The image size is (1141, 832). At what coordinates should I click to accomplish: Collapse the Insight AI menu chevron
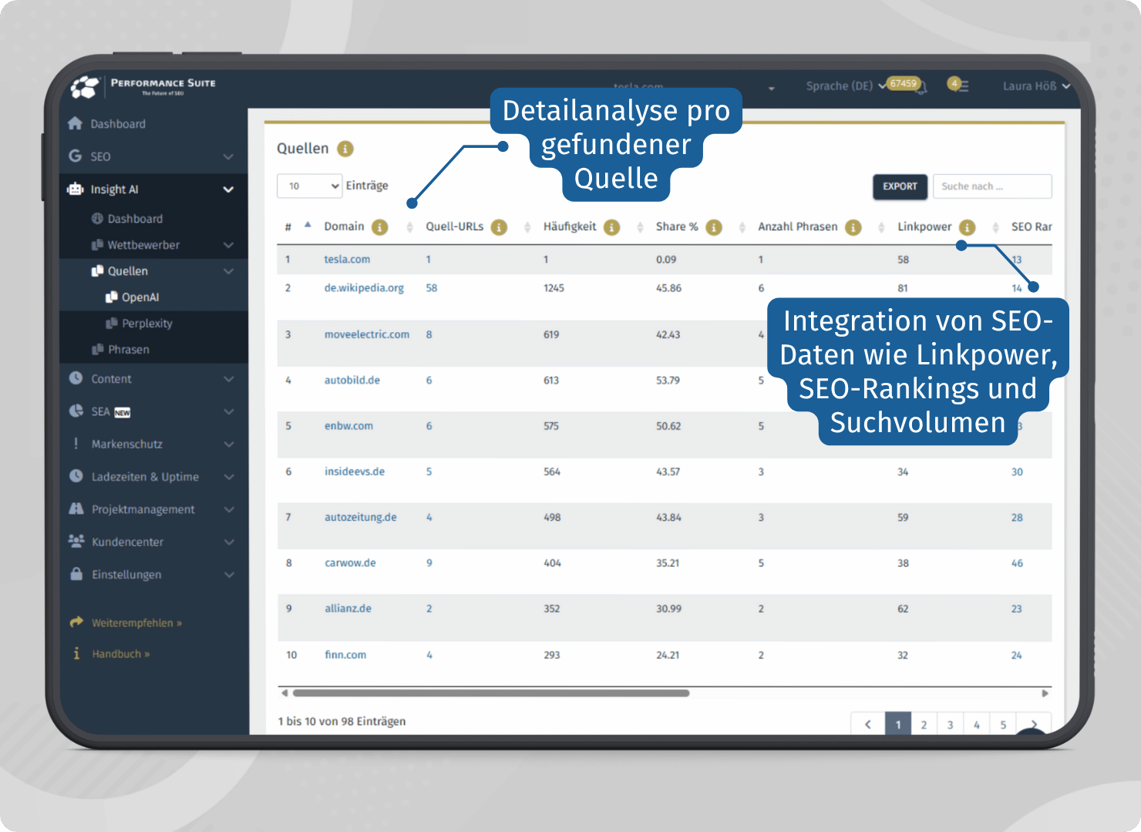[x=228, y=190]
